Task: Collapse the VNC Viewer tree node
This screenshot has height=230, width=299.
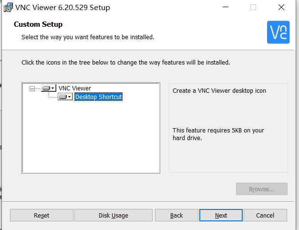Action: [x=32, y=88]
